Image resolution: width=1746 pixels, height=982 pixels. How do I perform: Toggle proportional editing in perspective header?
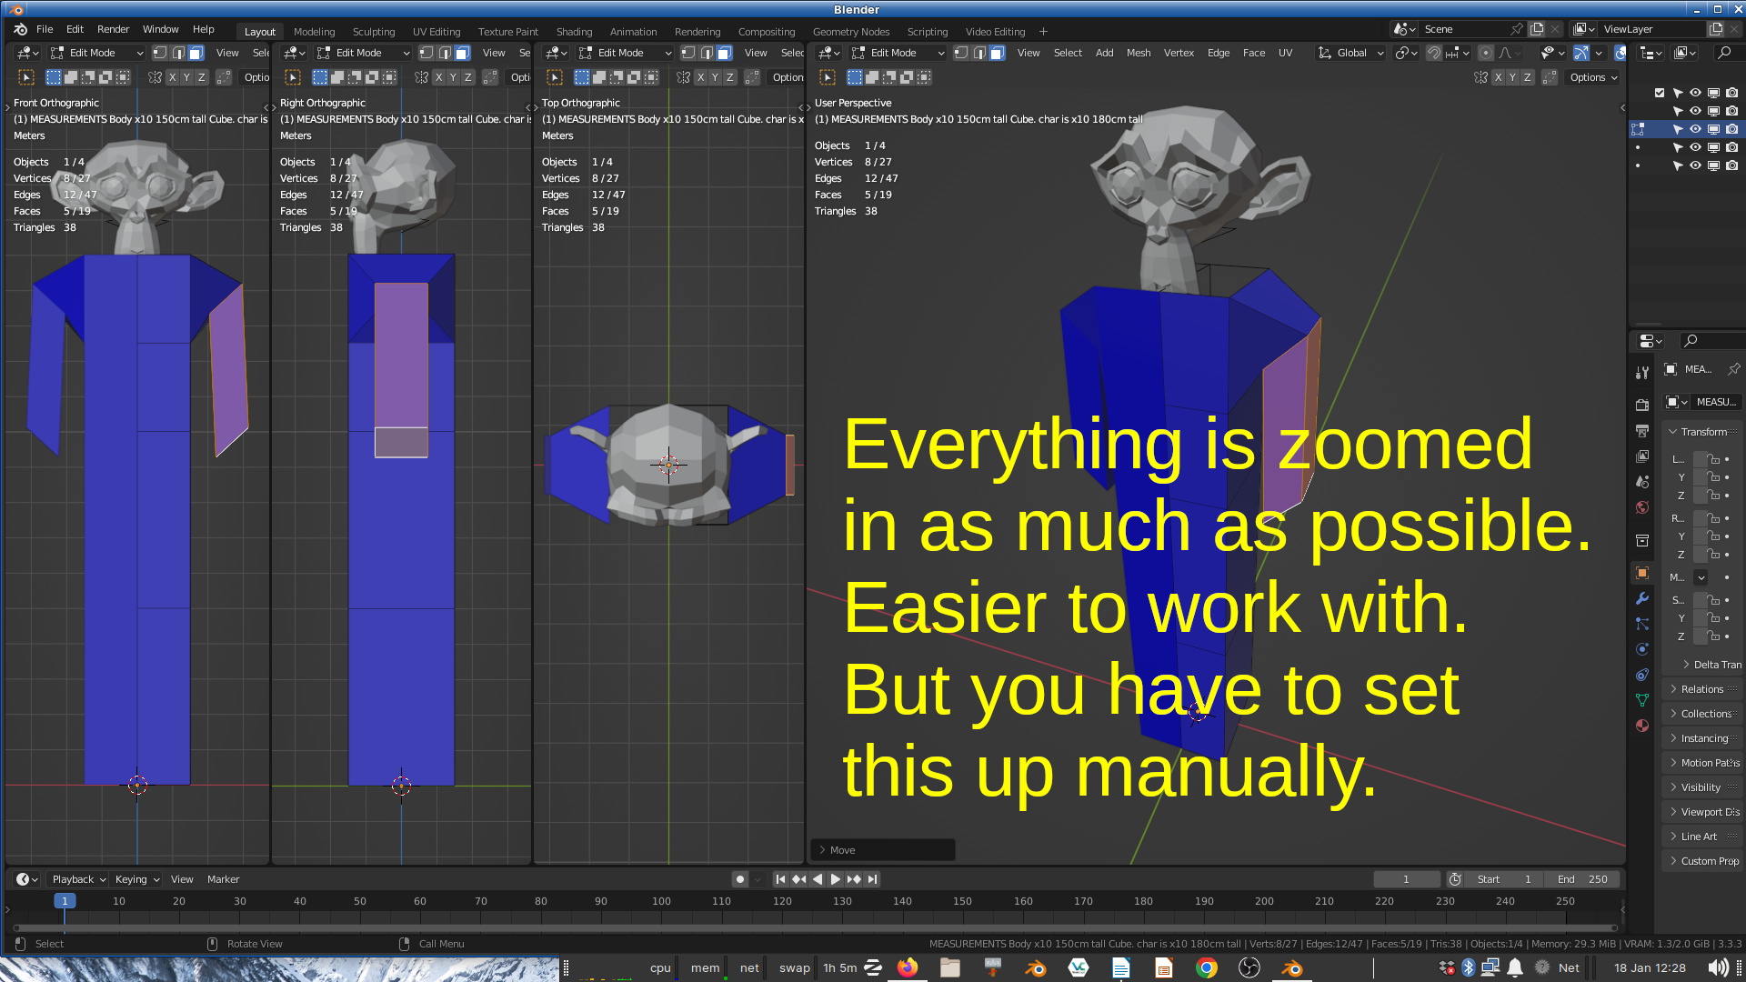[x=1485, y=53]
